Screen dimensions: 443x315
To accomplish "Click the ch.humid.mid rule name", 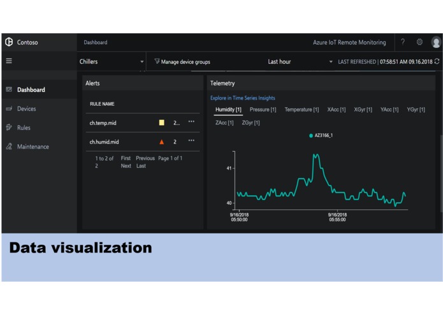I will click(x=104, y=142).
